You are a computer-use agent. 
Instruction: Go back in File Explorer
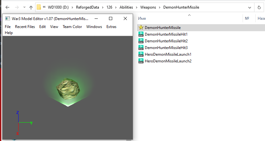click(x=7, y=7)
